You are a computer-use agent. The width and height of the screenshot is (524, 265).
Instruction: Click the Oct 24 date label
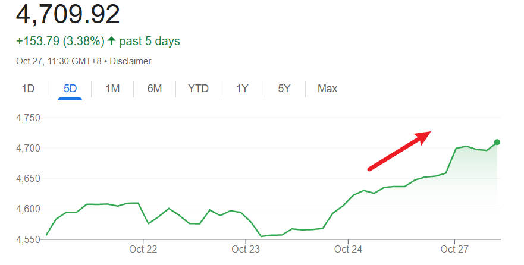pos(349,249)
